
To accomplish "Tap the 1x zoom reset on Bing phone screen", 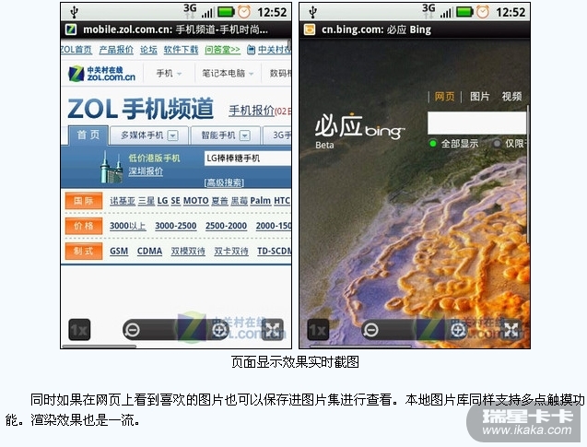I will pyautogui.click(x=318, y=330).
